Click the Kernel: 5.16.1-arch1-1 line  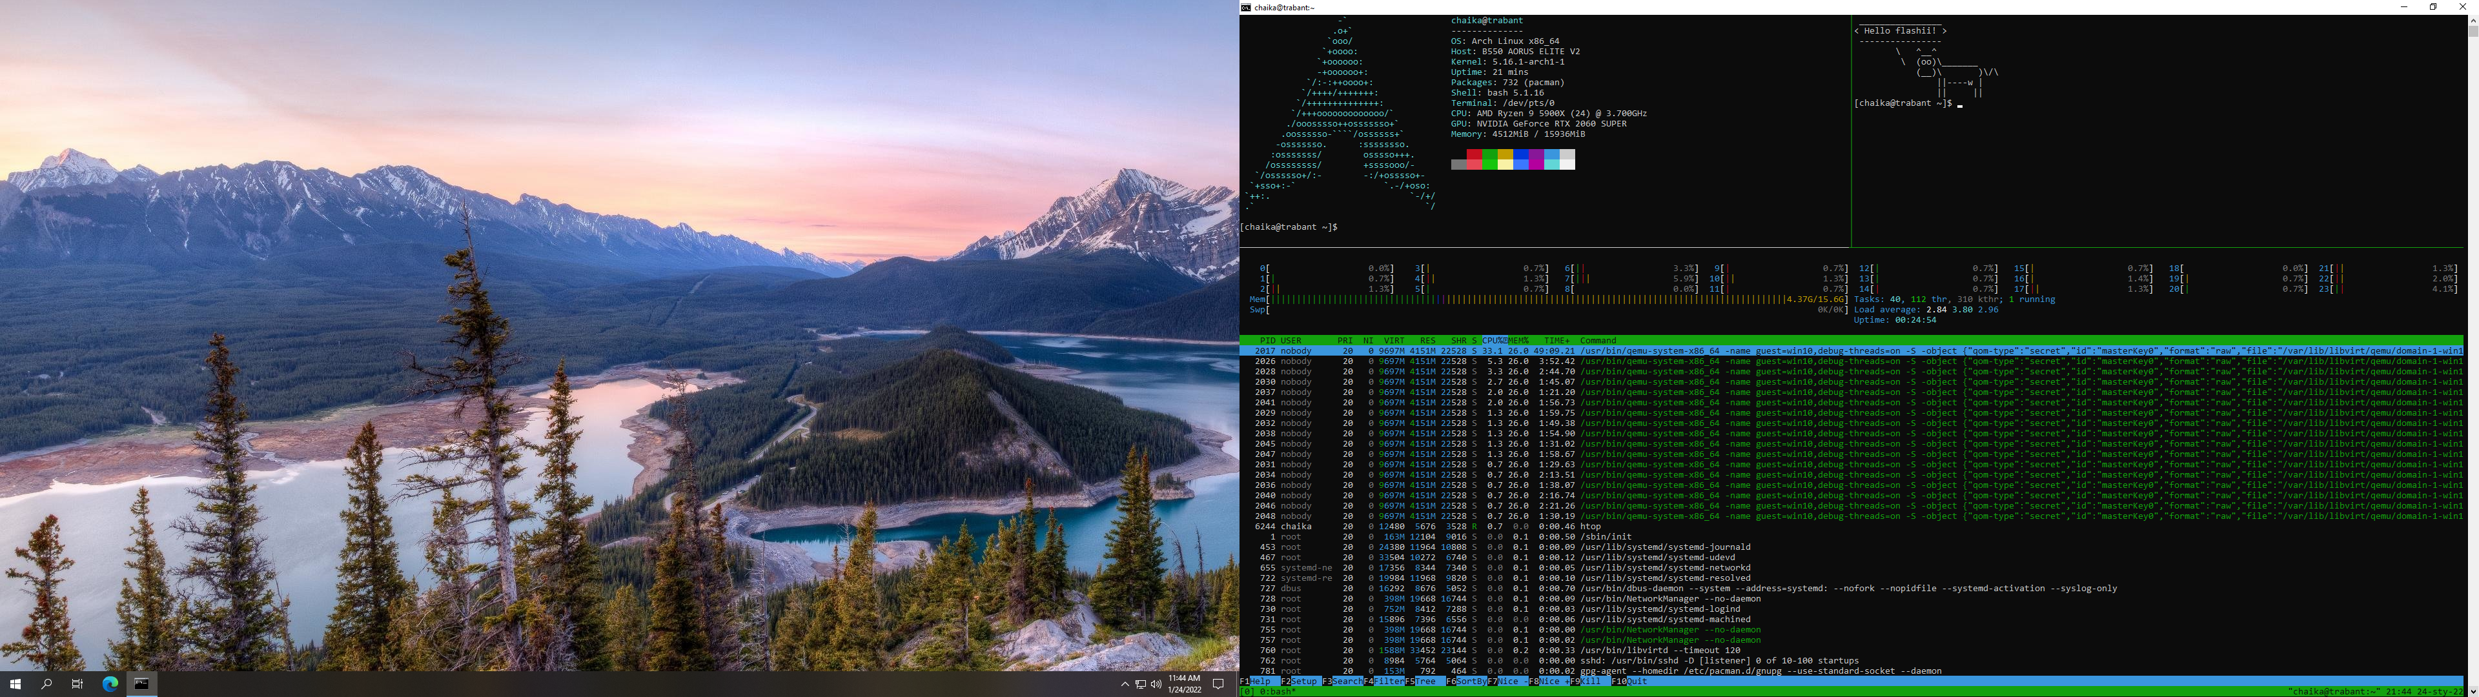coord(1508,61)
